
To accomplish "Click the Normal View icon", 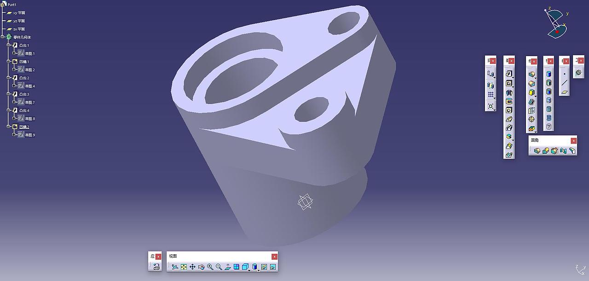I will (228, 267).
